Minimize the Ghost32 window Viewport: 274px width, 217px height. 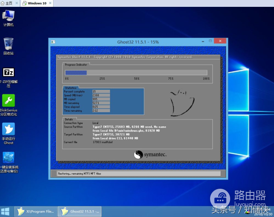coord(204,42)
